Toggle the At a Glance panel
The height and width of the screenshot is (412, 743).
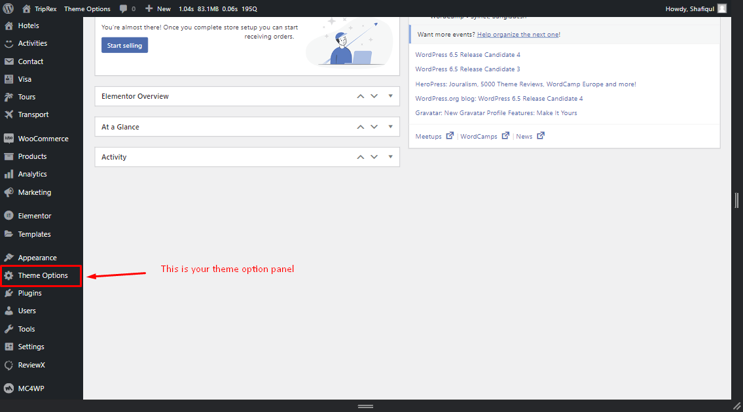(390, 127)
